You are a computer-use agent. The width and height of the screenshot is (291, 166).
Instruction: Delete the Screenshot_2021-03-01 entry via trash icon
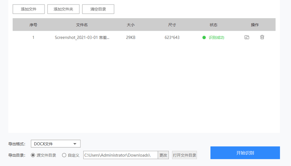[262, 37]
